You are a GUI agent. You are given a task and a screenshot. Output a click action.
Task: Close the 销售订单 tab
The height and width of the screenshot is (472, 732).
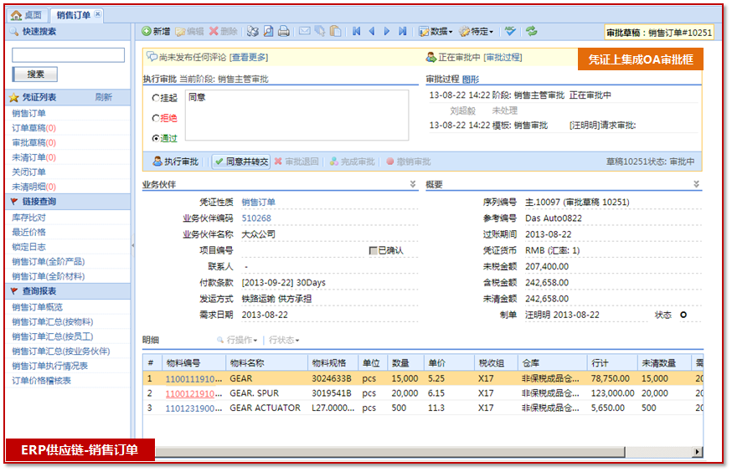97,14
